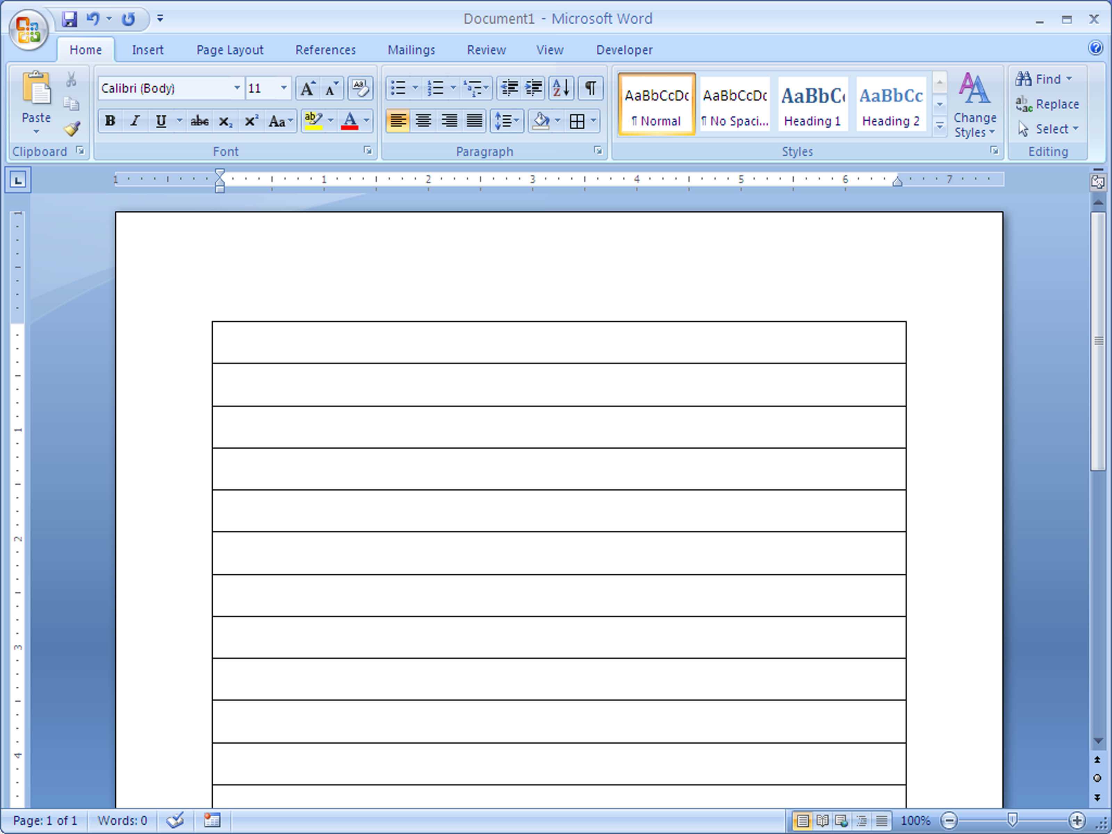The height and width of the screenshot is (834, 1112).
Task: Select the Heading 1 style
Action: tap(811, 103)
